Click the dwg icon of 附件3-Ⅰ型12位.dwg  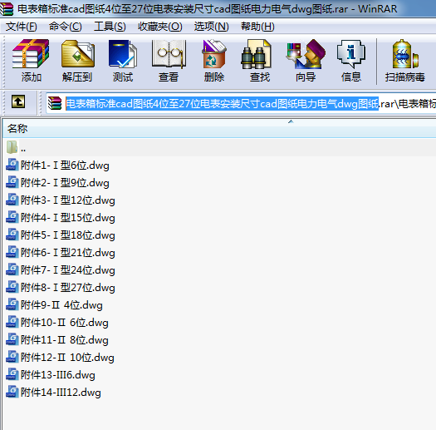click(x=12, y=200)
